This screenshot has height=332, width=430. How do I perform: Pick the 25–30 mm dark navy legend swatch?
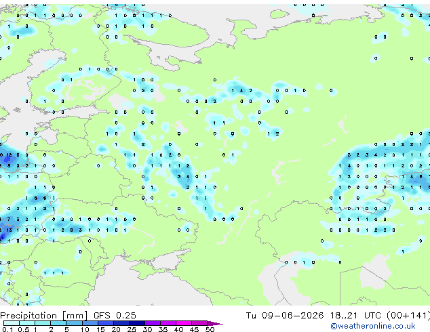tap(136, 323)
